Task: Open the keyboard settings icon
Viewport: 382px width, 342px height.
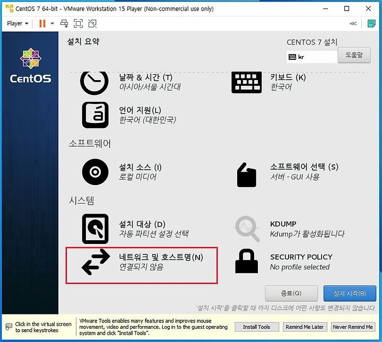Action: (x=247, y=83)
